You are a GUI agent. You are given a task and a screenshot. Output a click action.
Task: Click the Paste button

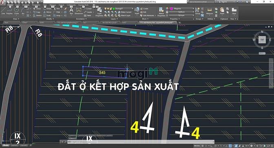point(222,11)
